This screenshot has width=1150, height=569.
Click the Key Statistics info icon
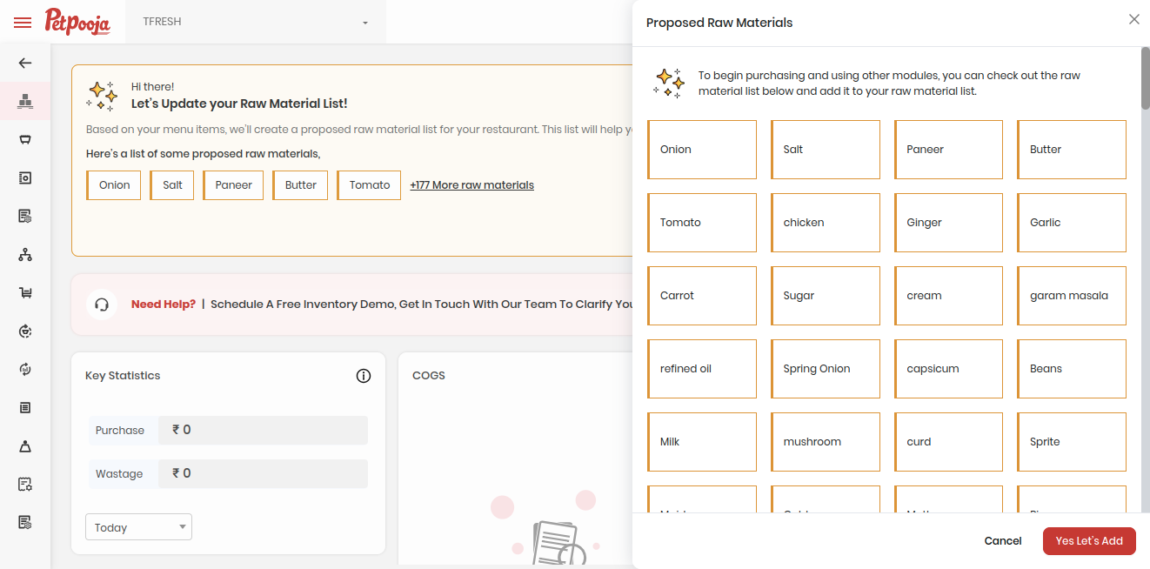point(364,376)
